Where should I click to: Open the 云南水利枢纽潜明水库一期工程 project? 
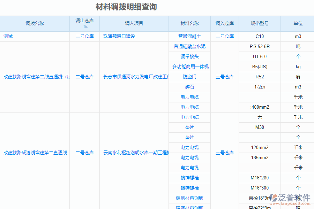134,152
